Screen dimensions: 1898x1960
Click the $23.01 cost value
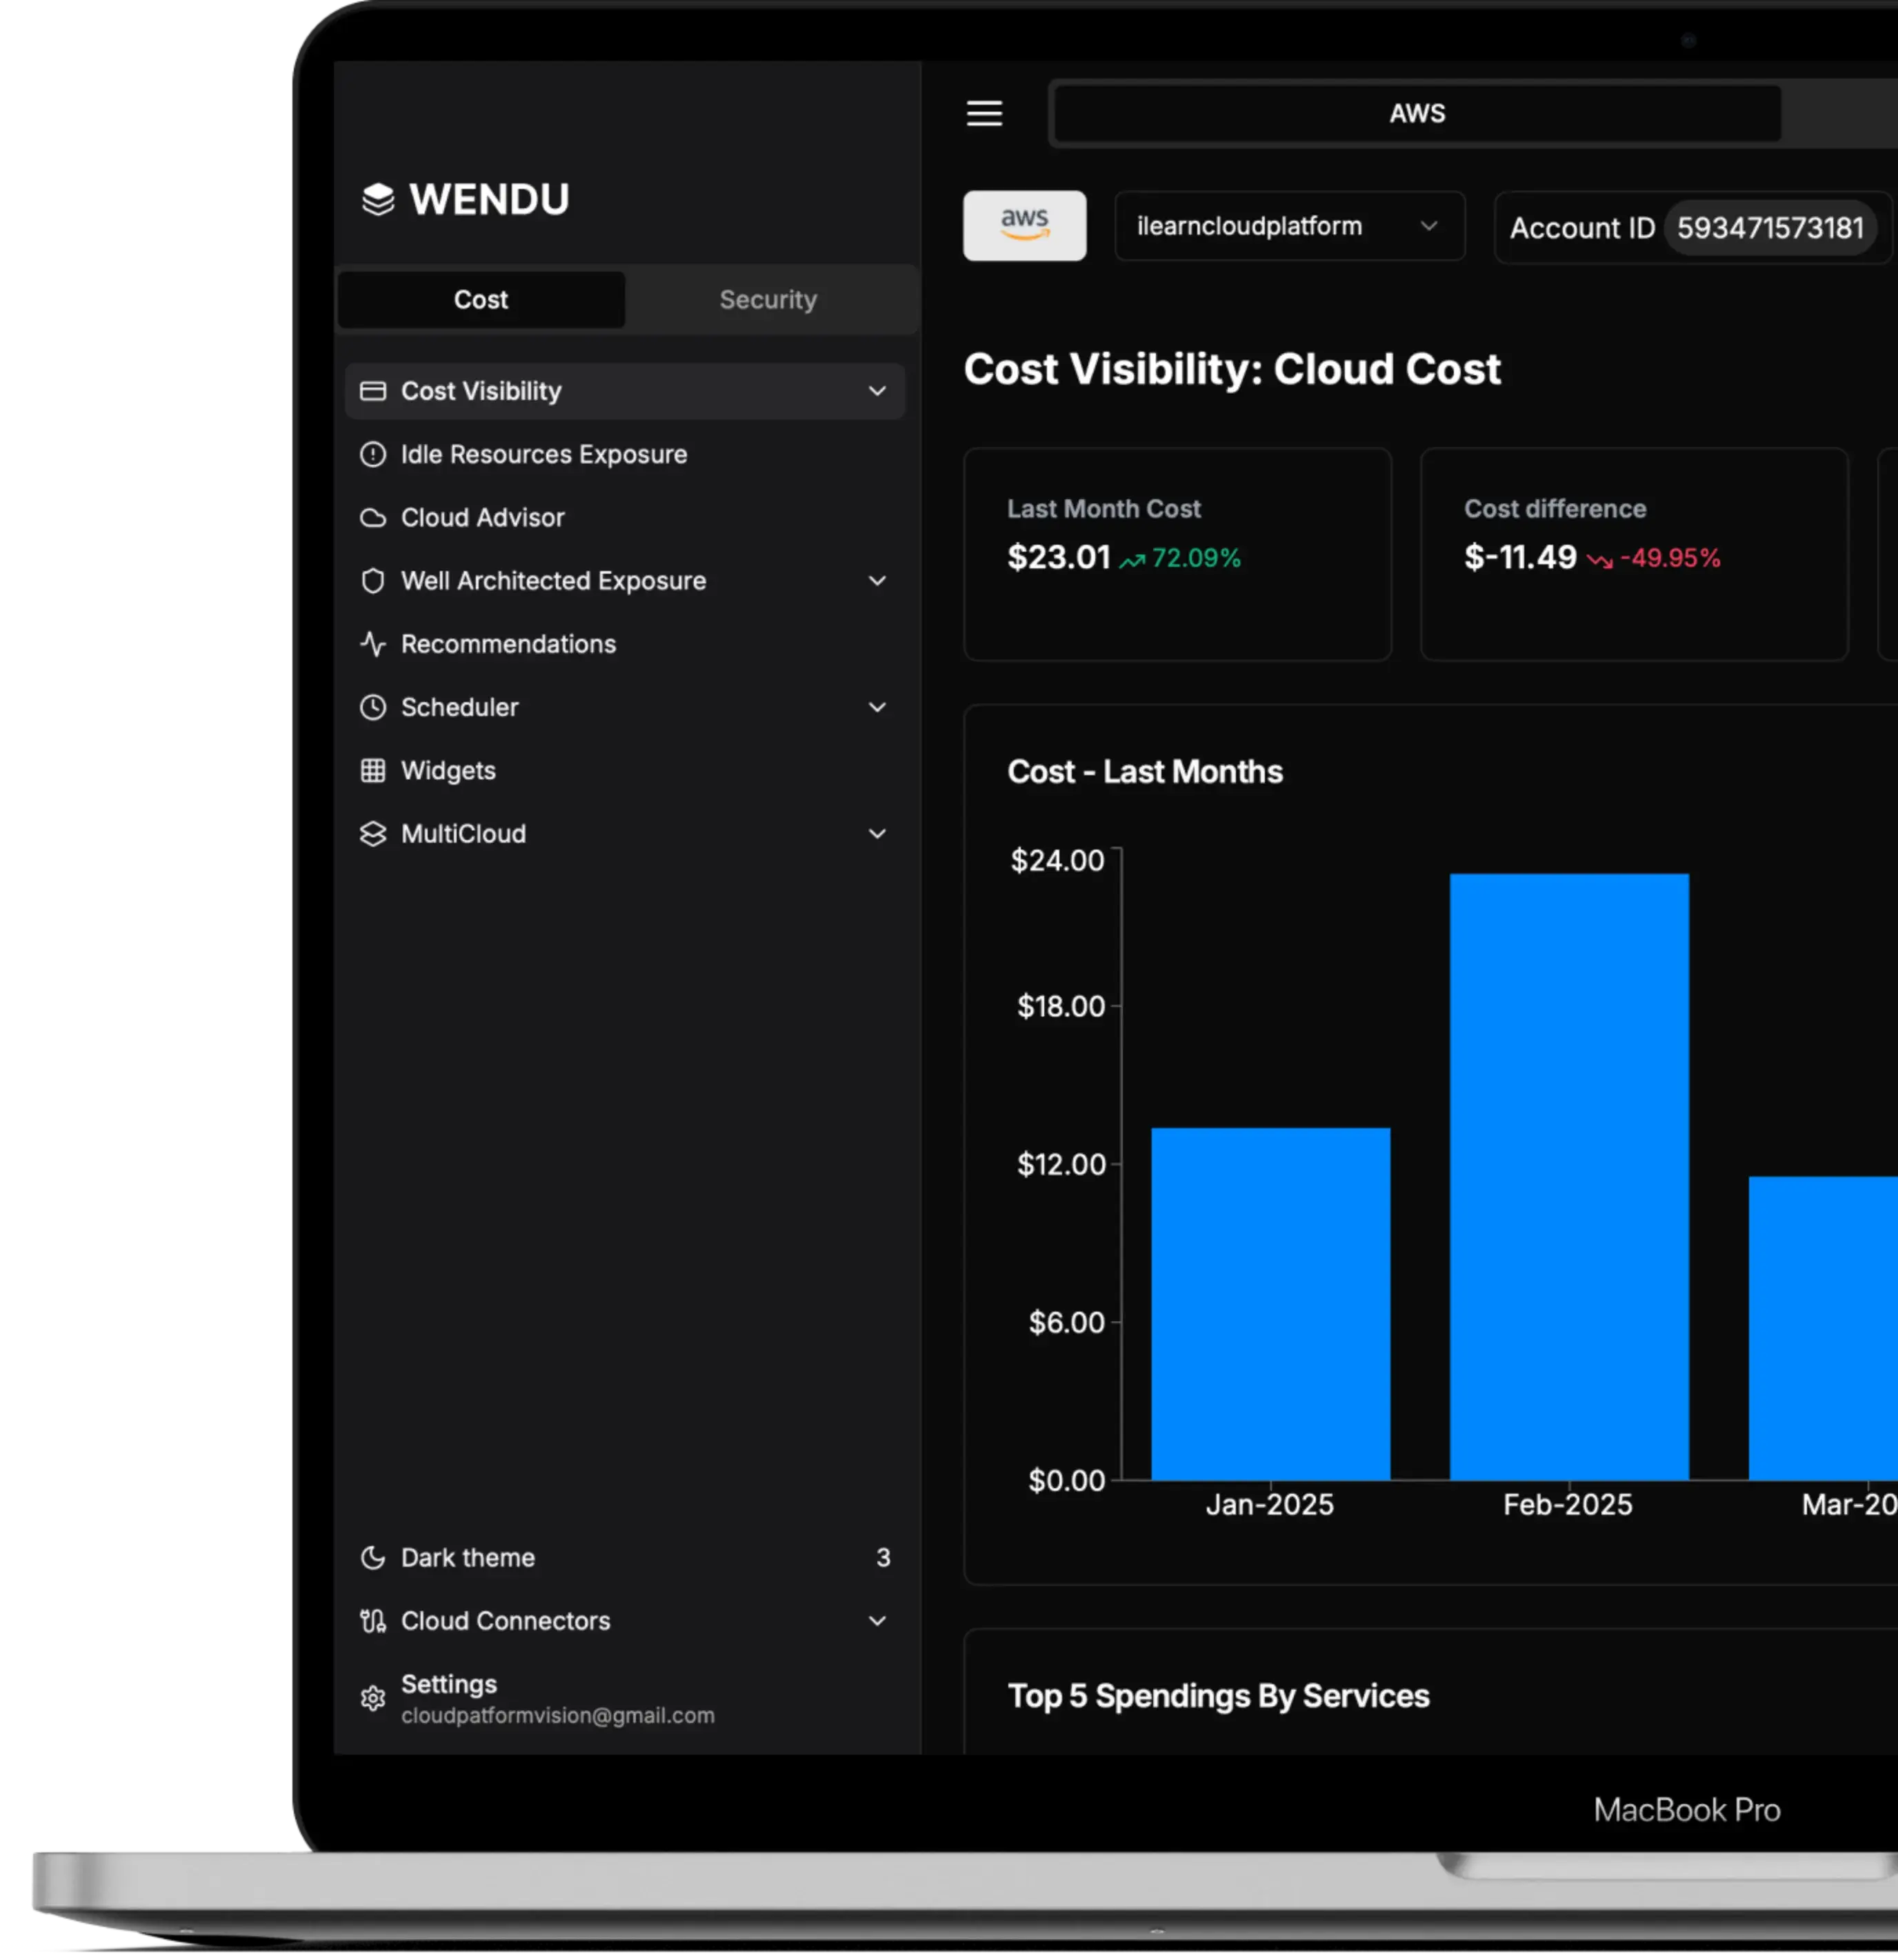(x=1059, y=557)
